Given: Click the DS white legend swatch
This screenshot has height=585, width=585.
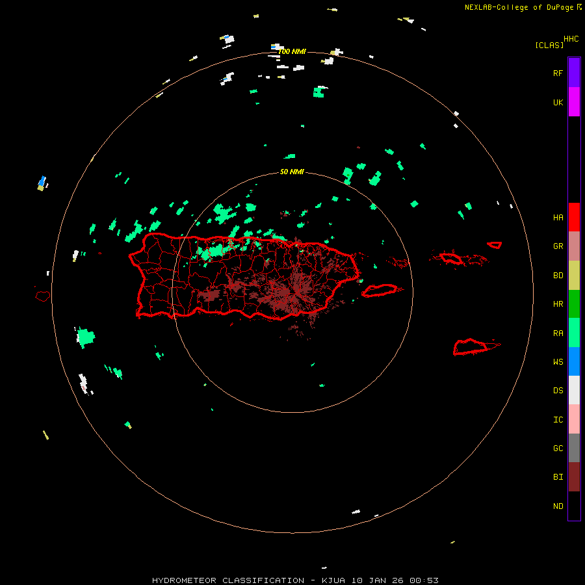Looking at the screenshot, I should [x=574, y=390].
